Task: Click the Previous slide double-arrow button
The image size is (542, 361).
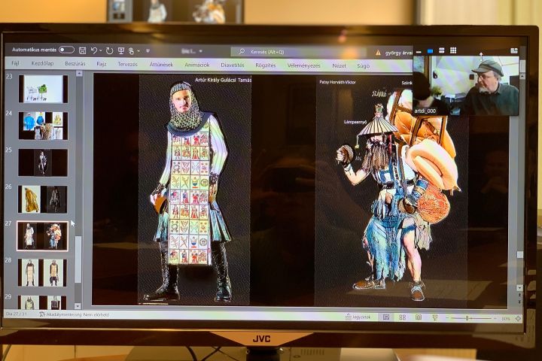Action: (x=519, y=296)
